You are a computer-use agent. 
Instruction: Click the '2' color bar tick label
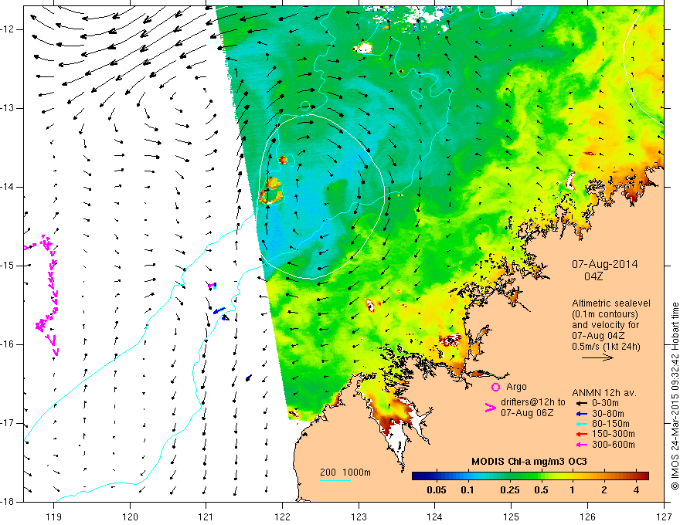point(604,490)
